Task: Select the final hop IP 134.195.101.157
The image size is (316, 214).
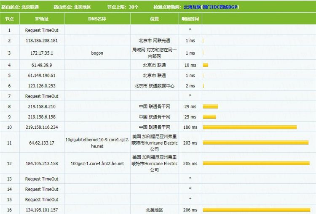Action: point(42,209)
